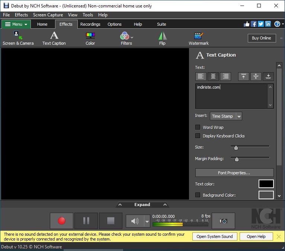This screenshot has height=251, width=285.
Task: Expand the help icon dropdown arrow
Action: 283,24
